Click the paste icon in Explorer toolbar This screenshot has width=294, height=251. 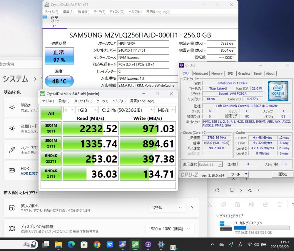pos(237,205)
